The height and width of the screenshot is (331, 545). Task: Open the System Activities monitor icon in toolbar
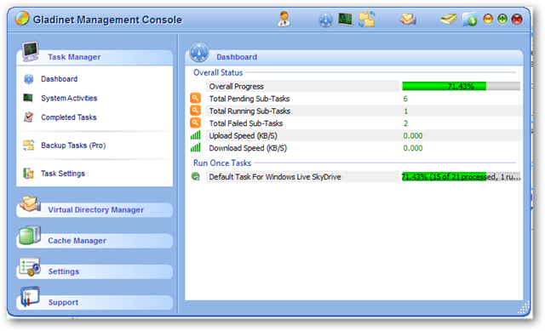click(x=345, y=19)
